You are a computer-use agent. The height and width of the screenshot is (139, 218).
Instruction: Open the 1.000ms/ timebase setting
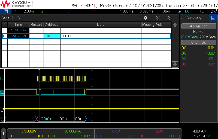pyautogui.click(x=127, y=11)
